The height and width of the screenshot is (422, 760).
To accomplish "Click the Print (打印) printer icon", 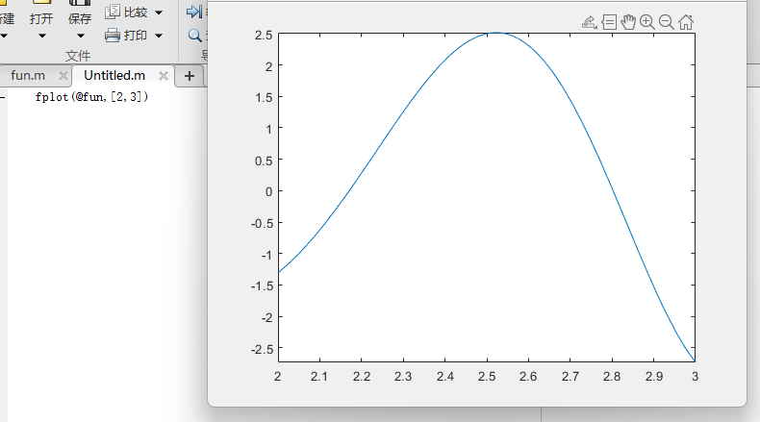I will click(113, 36).
